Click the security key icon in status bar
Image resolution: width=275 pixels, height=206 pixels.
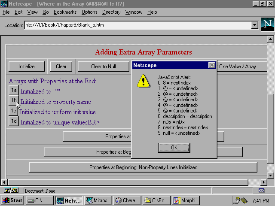click(11, 190)
